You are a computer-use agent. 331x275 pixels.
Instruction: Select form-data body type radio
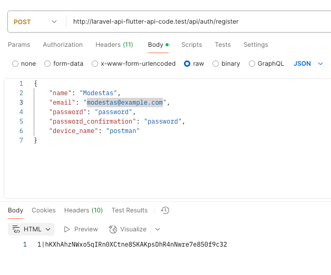pyautogui.click(x=47, y=64)
